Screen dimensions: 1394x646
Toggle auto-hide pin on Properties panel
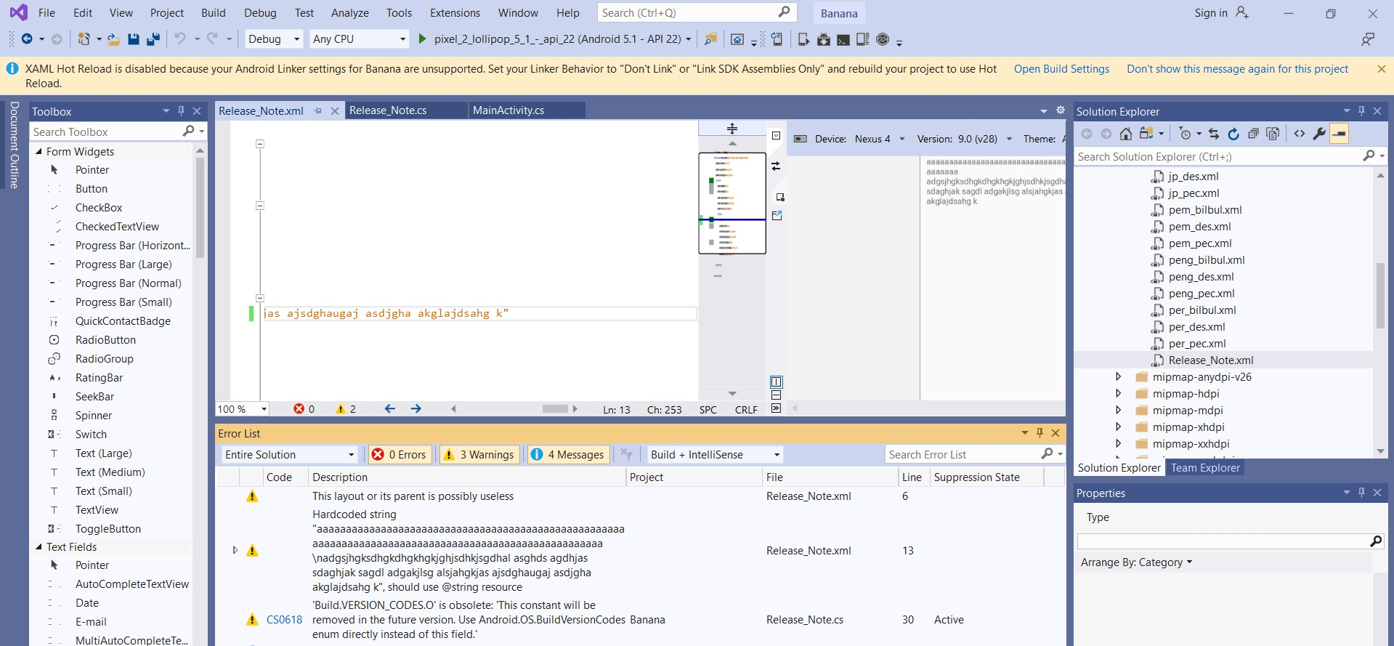[x=1361, y=493]
